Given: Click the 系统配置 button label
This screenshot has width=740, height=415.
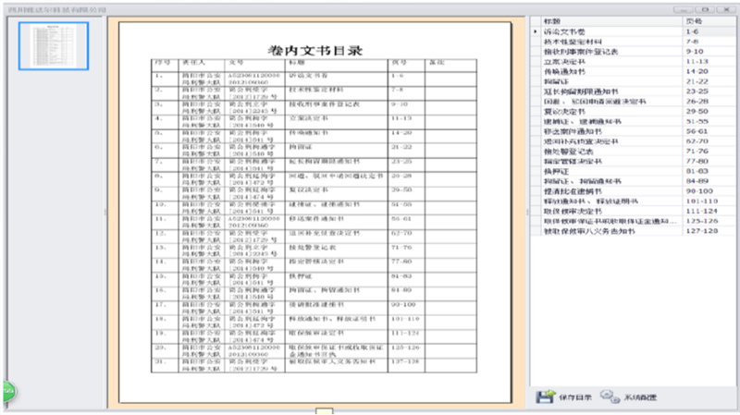Looking at the screenshot, I should (640, 397).
